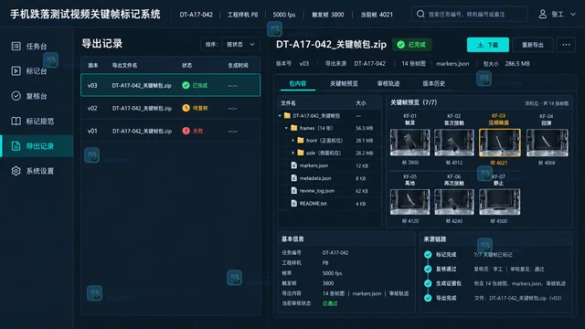Click the 导出文件名 column header
585x329 pixels.
pyautogui.click(x=124, y=65)
